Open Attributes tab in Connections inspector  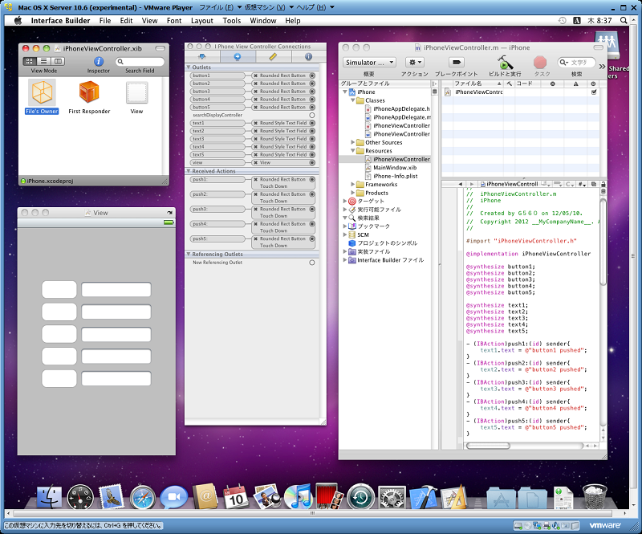pos(201,56)
